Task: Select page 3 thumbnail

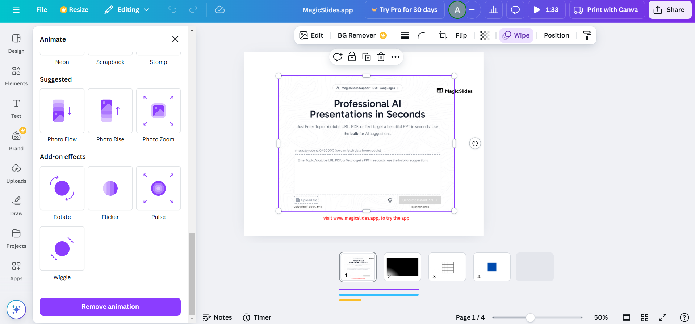Action: [x=447, y=267]
